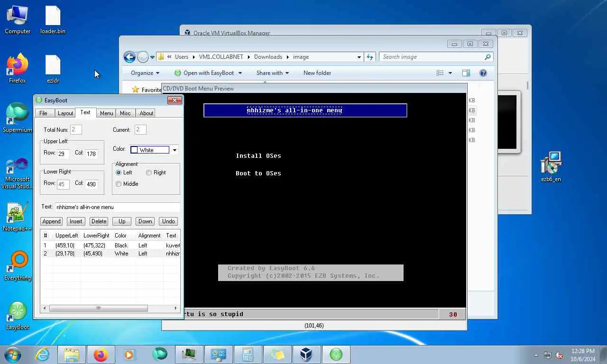Open Microsoft Visual Studio desktop shortcut
This screenshot has width=607, height=364.
[x=18, y=173]
